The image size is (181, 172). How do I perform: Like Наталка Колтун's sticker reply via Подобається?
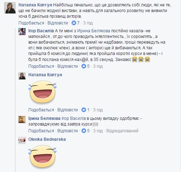pyautogui.click(x=41, y=110)
